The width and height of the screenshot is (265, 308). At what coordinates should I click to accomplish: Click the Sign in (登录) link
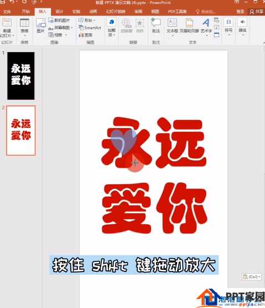[x=240, y=12]
